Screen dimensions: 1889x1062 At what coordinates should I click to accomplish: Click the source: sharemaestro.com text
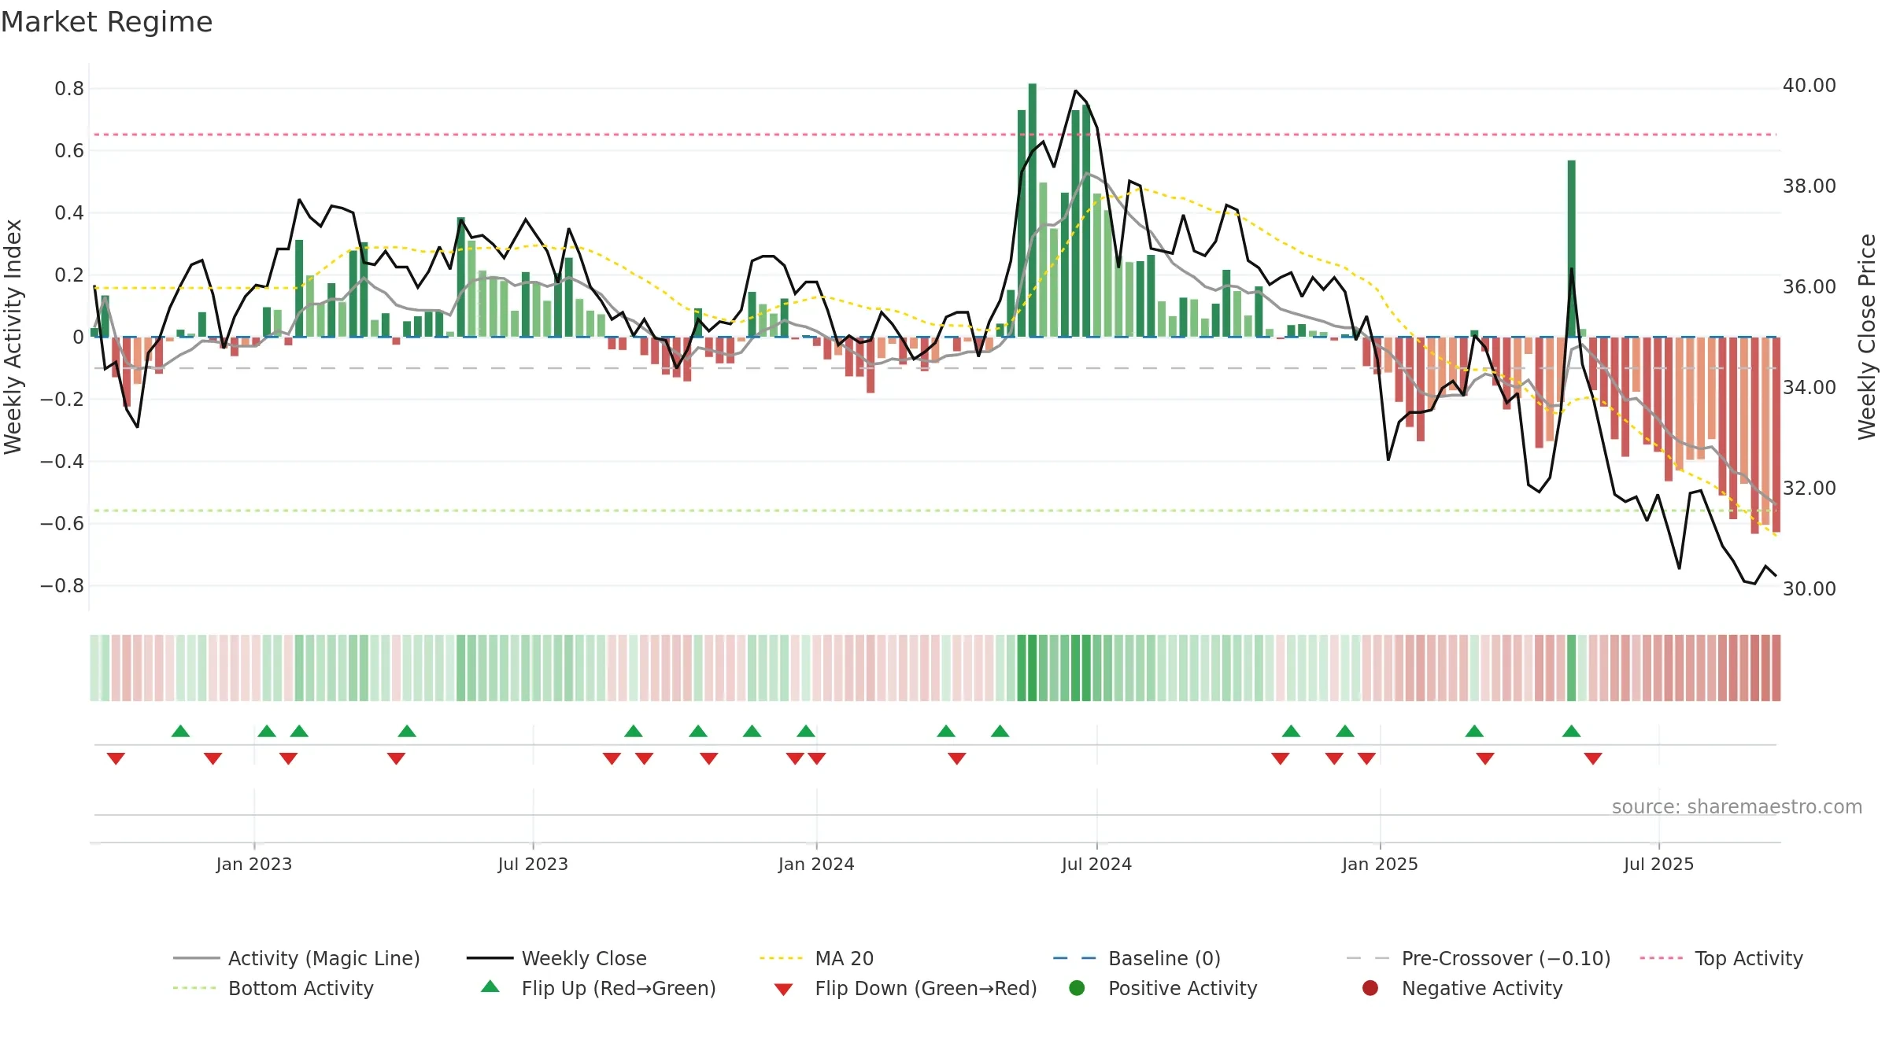(x=1737, y=806)
